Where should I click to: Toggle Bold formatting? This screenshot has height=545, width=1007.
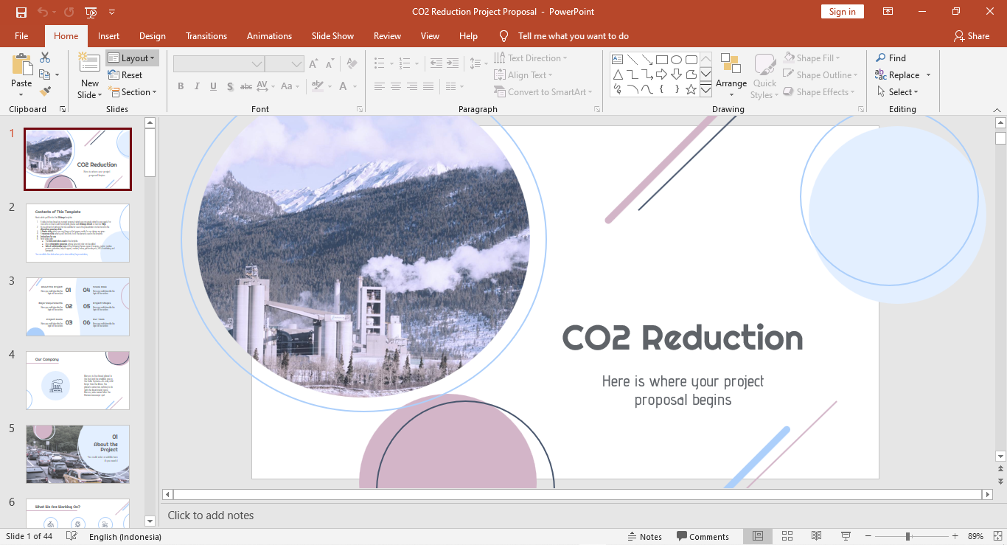[x=181, y=86]
